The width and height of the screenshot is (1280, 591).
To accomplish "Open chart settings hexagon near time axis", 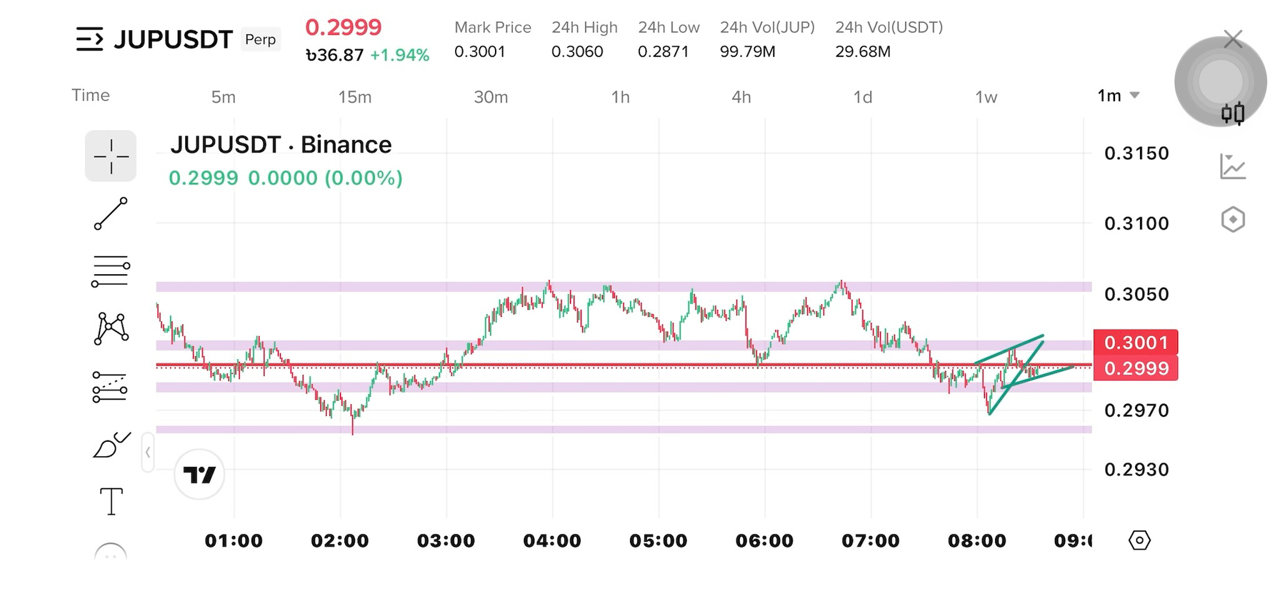I will click(1139, 540).
